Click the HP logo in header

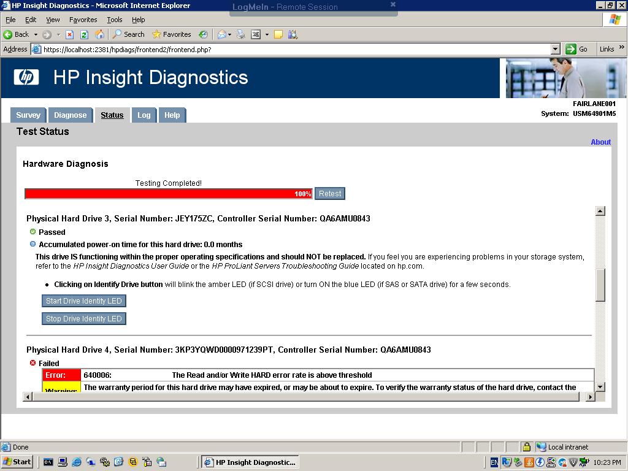coord(26,77)
